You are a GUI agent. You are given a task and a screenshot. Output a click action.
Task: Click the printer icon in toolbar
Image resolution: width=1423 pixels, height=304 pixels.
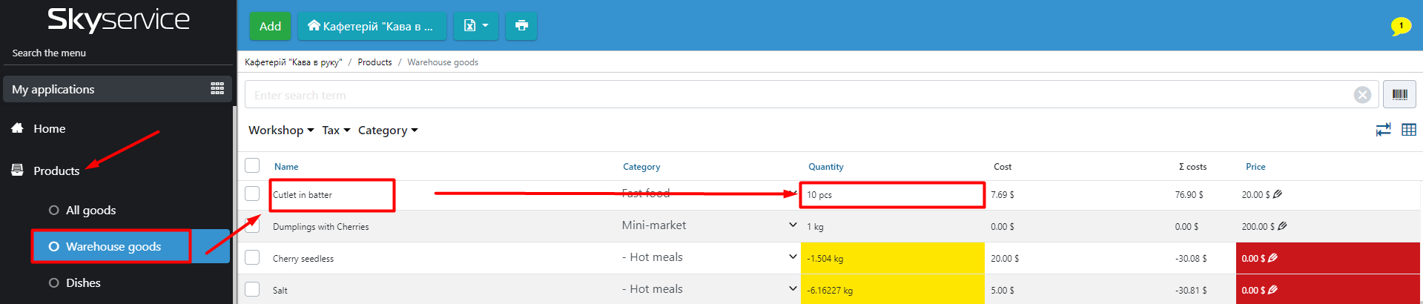pos(521,26)
